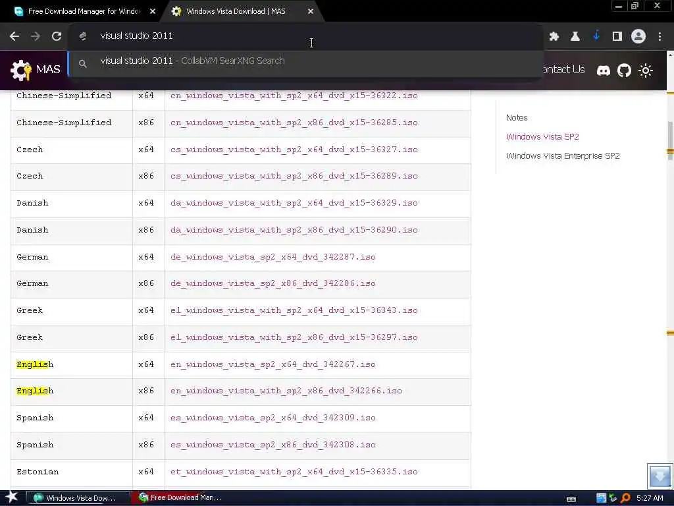Viewport: 674px width, 506px height.
Task: Open the browser extensions puzzle icon
Action: [554, 37]
